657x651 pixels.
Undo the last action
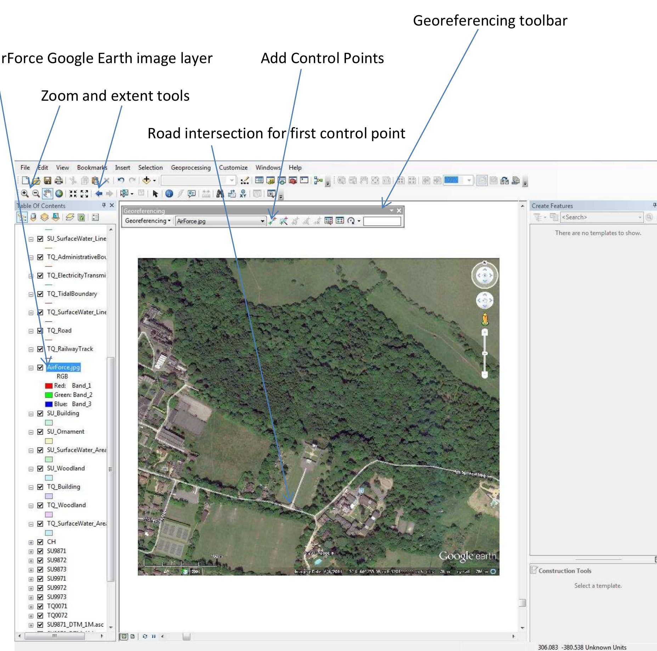coord(121,181)
